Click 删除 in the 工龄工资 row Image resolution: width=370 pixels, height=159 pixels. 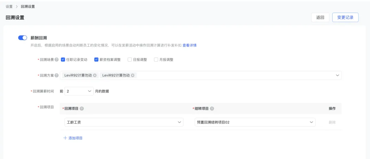click(332, 122)
